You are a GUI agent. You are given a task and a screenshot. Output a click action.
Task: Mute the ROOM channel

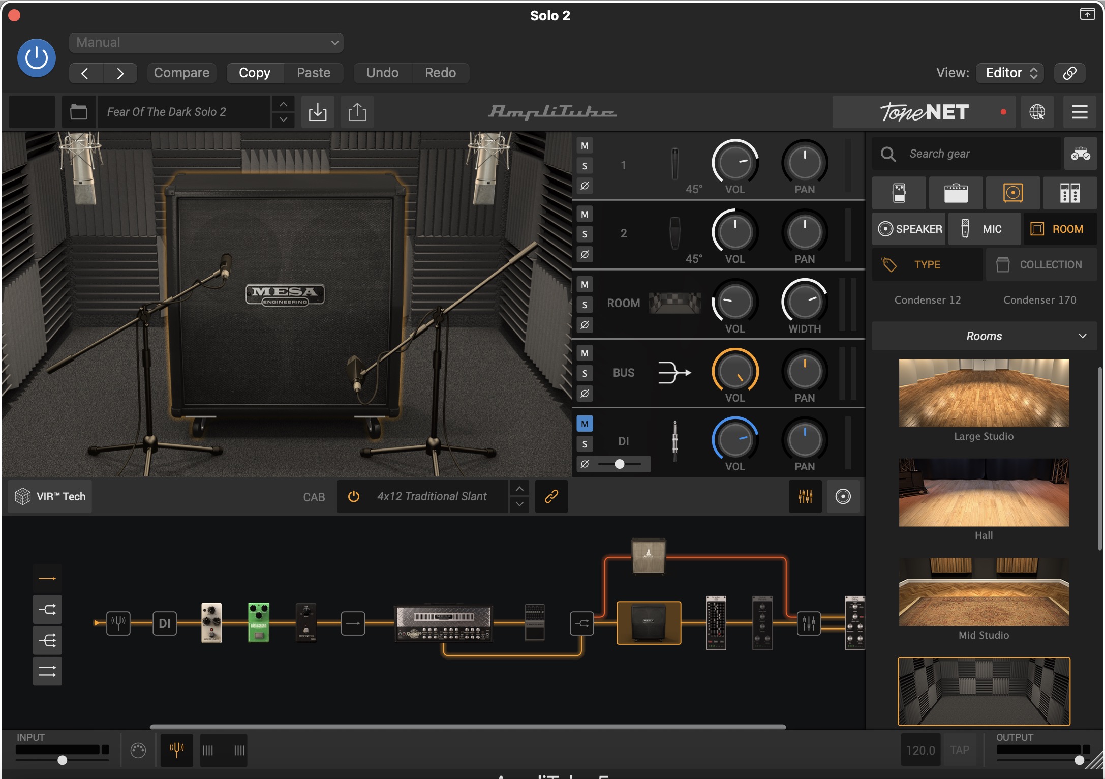tap(585, 285)
